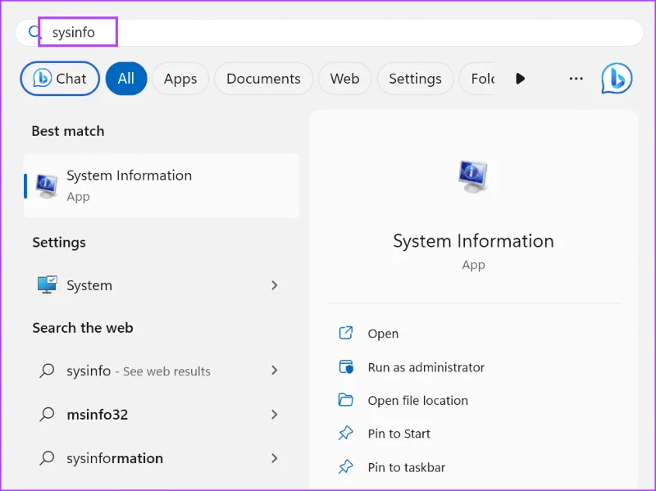Image resolution: width=656 pixels, height=491 pixels.
Task: Click the large System Information icon in details pane
Action: click(x=473, y=176)
